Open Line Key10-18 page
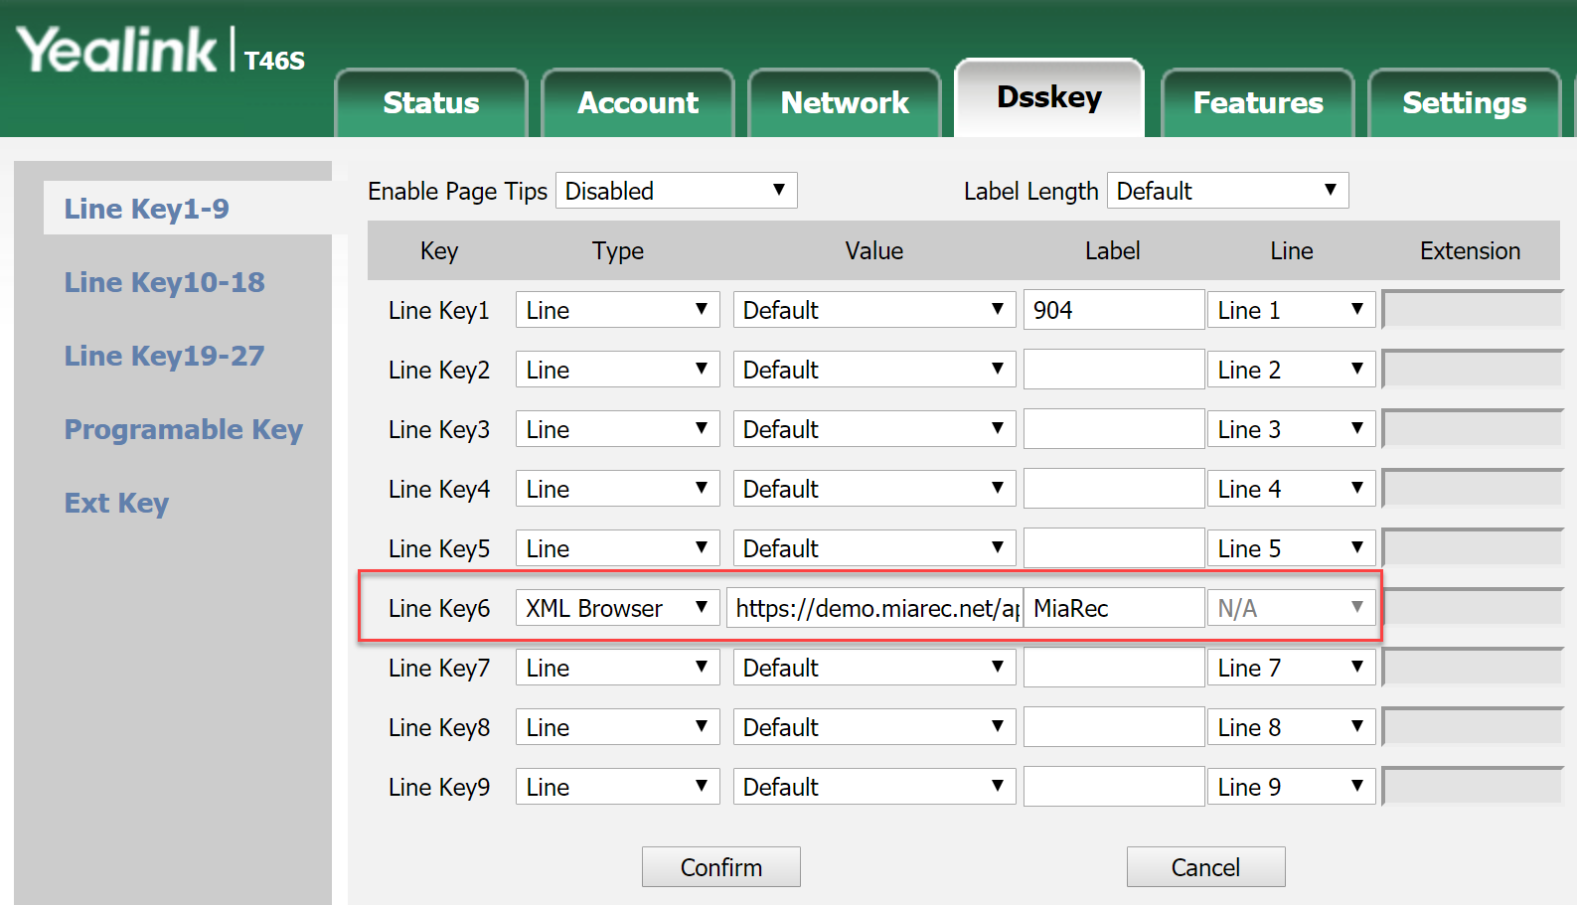Screen dimensions: 1577x905 pyautogui.click(x=165, y=282)
